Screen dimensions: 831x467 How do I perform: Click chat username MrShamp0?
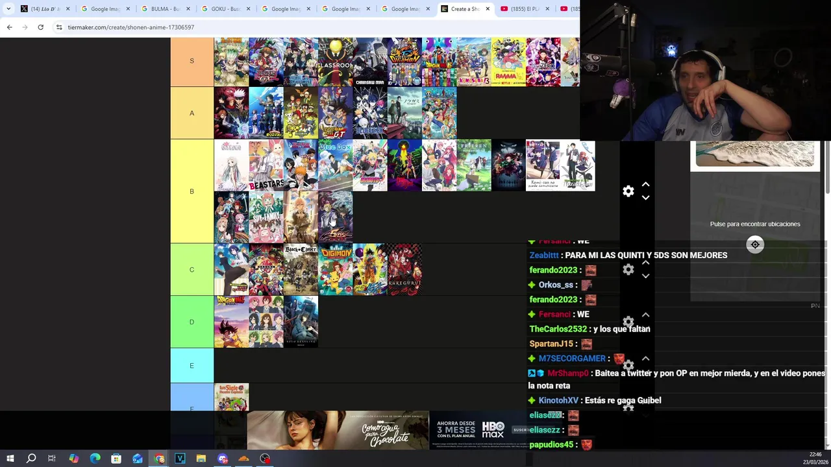[x=567, y=373]
